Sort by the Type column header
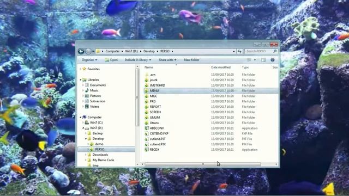Viewport: 349px width, 196px height. click(x=245, y=67)
